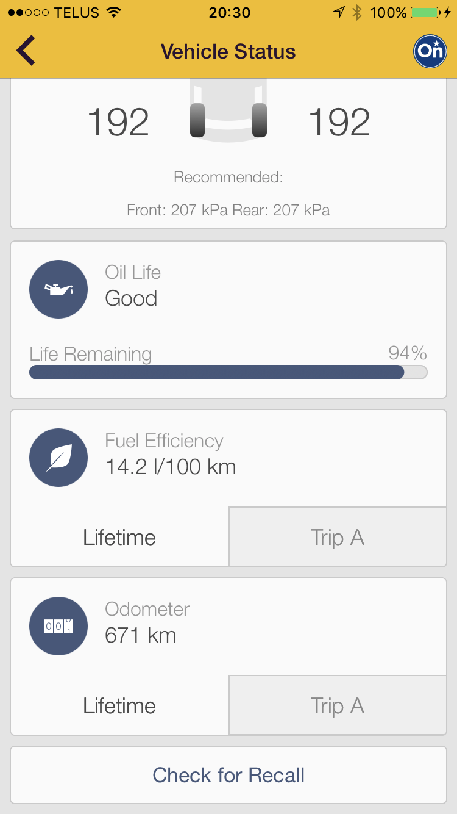Screen dimensions: 457x814
Task: Open the OnStar button icon
Action: (x=430, y=51)
